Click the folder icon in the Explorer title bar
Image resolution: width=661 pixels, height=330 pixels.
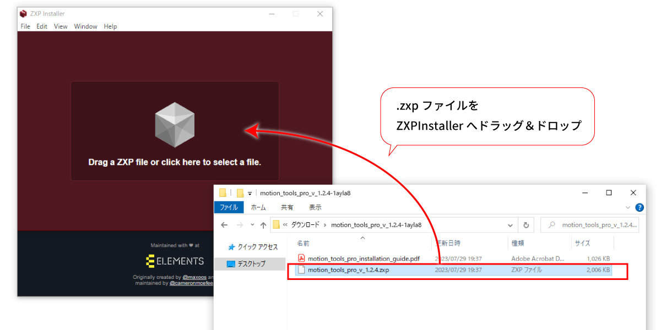tap(223, 193)
